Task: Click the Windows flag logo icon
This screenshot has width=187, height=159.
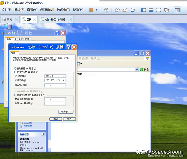Action: coord(147,58)
